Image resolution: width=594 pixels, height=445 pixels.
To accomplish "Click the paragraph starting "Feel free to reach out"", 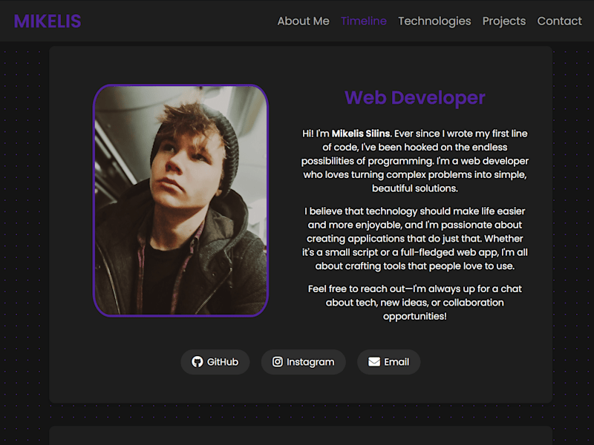I will coord(415,303).
